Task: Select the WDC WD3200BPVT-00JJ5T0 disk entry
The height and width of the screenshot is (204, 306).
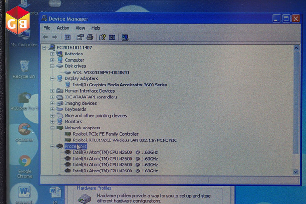Action: click(101, 73)
